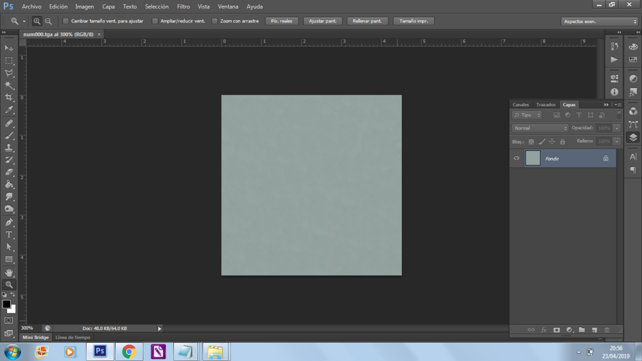
Task: Toggle Quick Mask mode
Action: [x=8, y=321]
